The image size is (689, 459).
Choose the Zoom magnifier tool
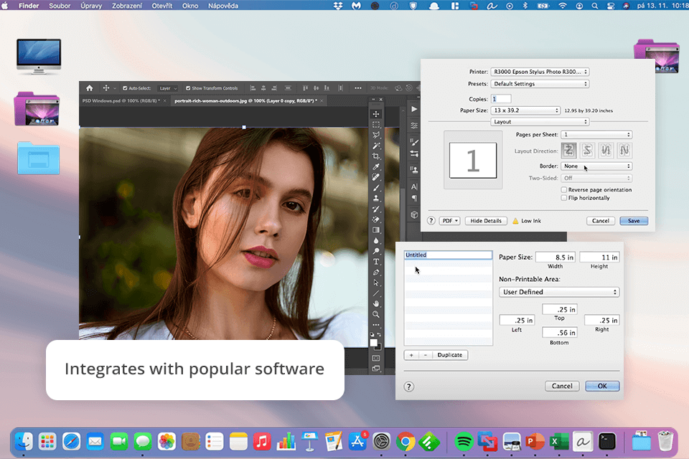click(x=376, y=314)
